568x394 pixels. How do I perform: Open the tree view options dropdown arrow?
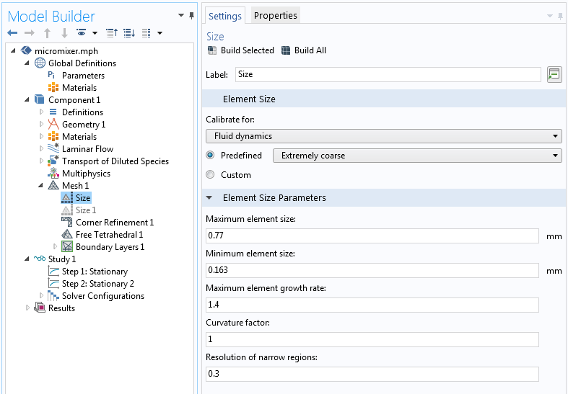pos(160,33)
